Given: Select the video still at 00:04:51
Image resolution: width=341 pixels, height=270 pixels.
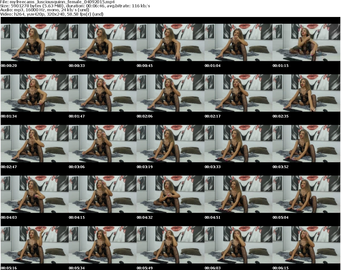Looking at the screenshot, I should click(238, 194).
